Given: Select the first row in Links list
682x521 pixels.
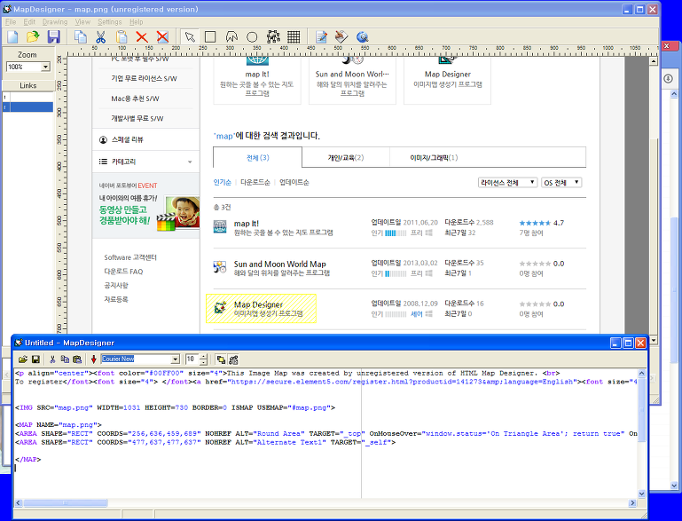Looking at the screenshot, I should point(28,97).
